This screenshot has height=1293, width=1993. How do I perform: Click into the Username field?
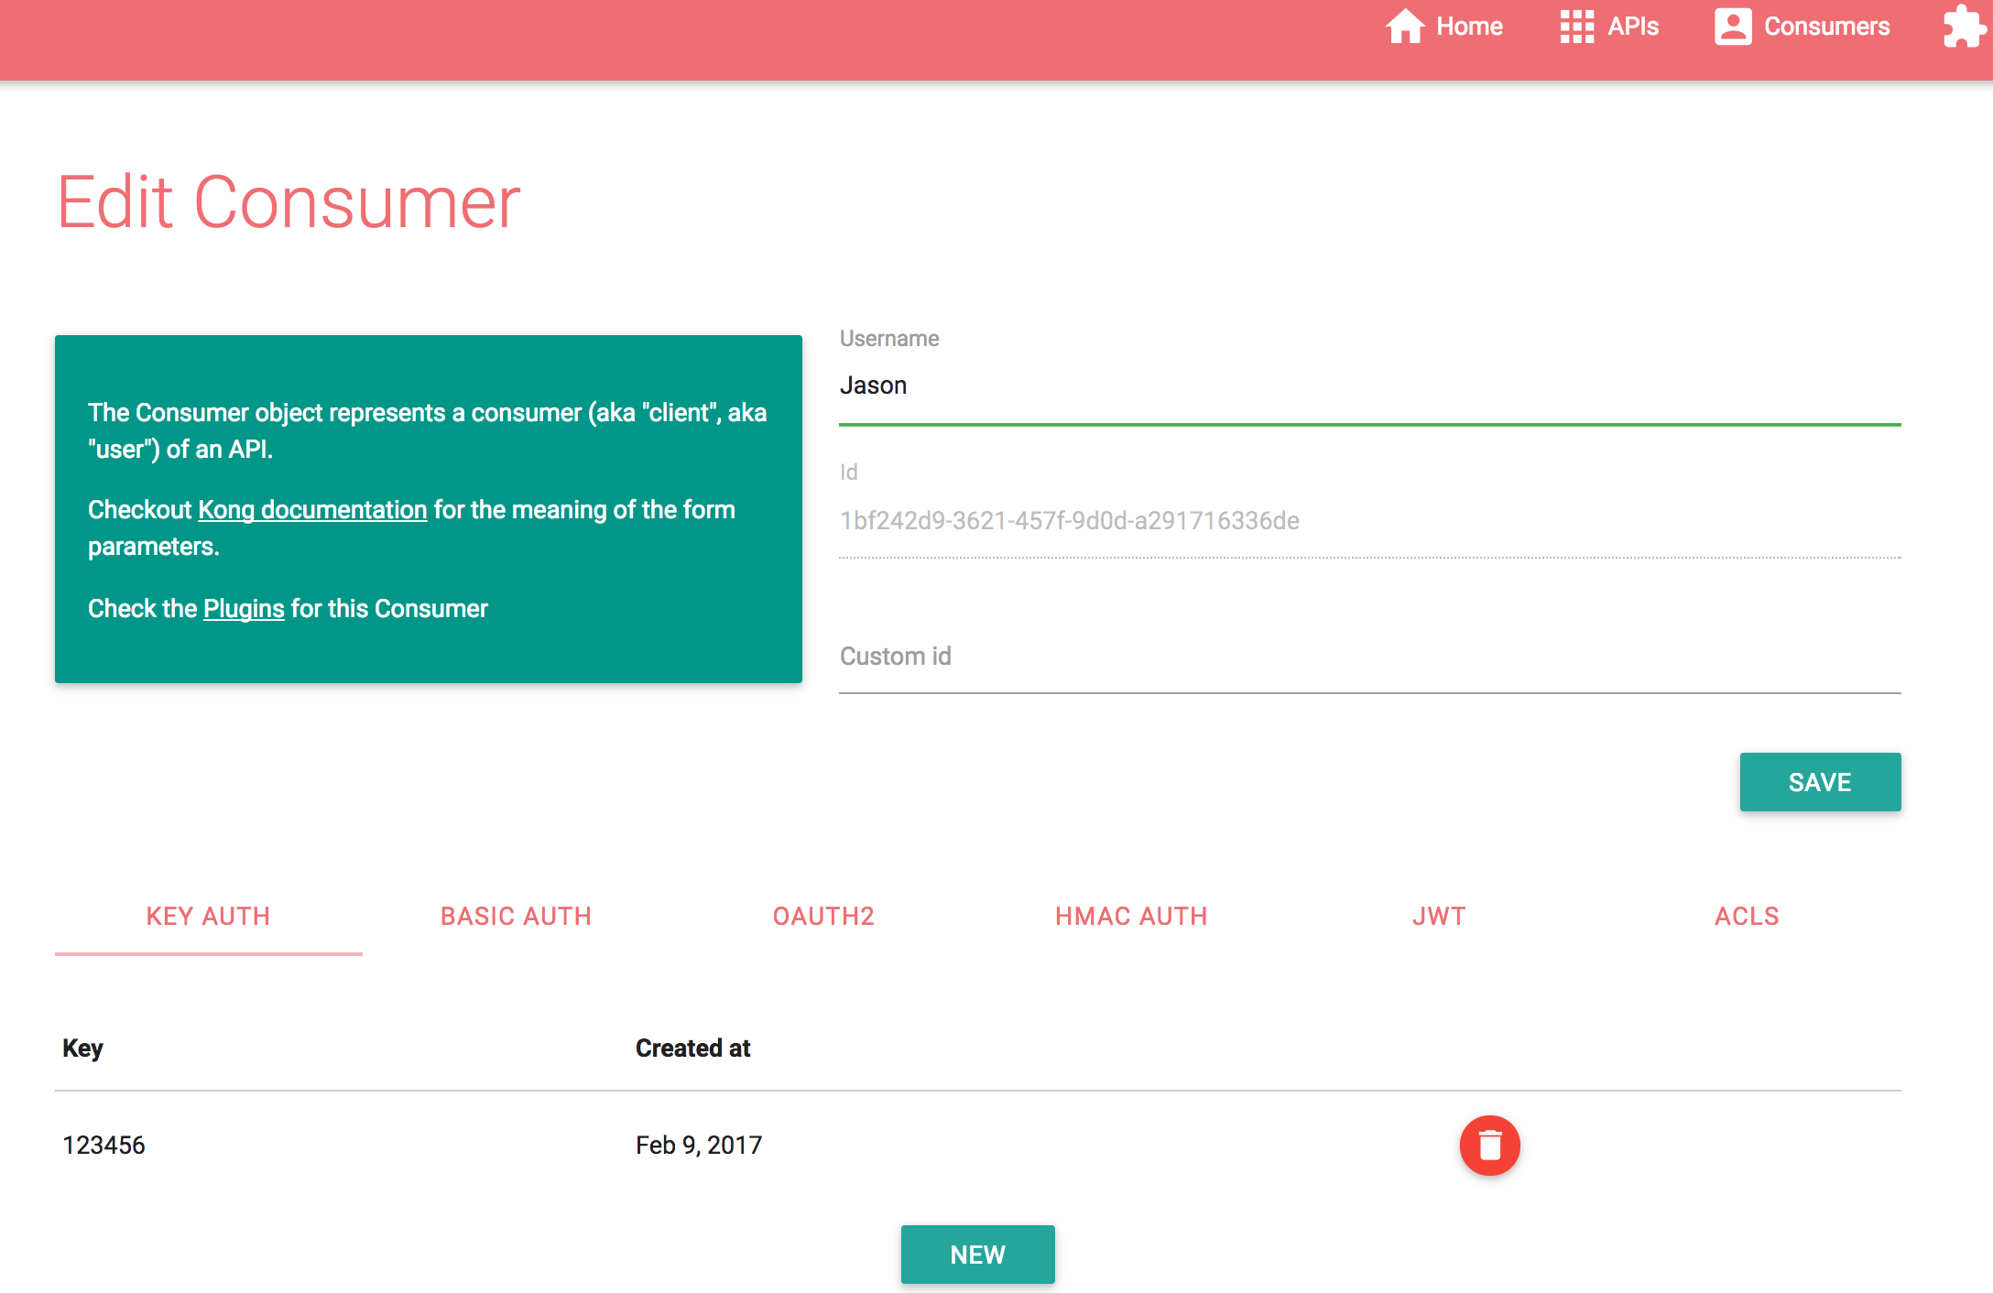(1369, 386)
